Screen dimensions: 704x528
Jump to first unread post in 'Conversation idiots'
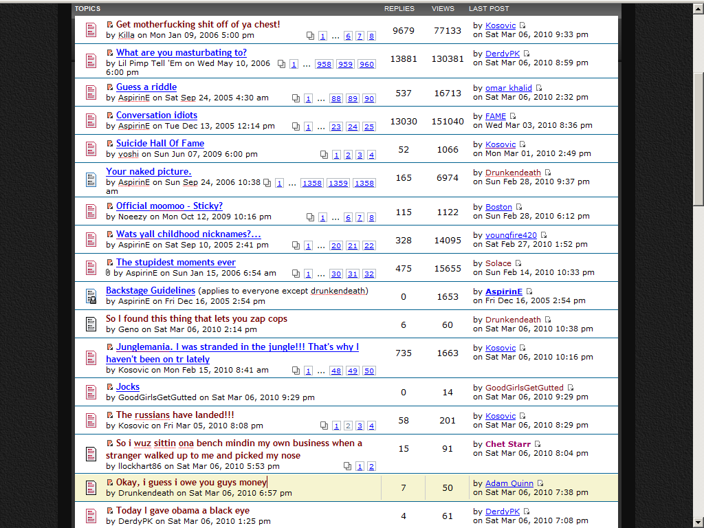tap(109, 115)
